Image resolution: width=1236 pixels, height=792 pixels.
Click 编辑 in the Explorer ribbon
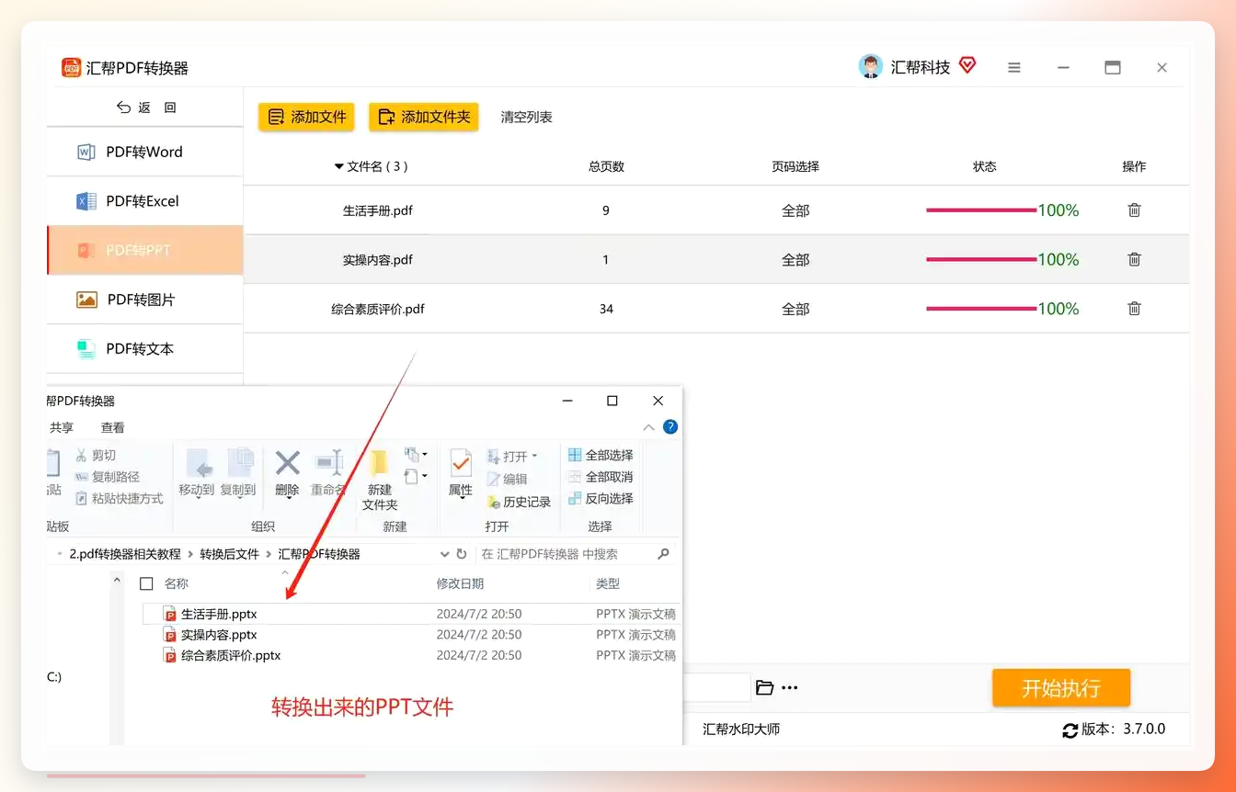point(507,479)
